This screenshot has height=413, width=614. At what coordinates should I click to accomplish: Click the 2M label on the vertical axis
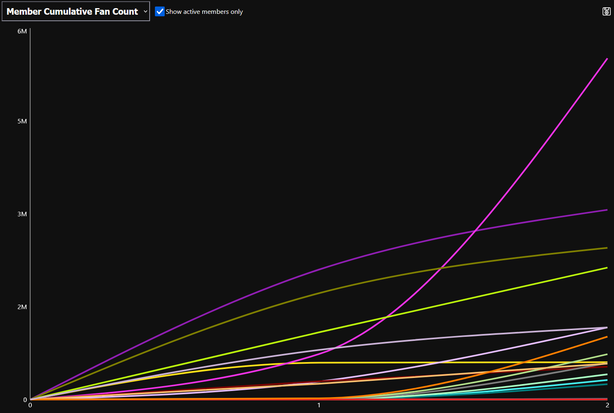click(22, 307)
